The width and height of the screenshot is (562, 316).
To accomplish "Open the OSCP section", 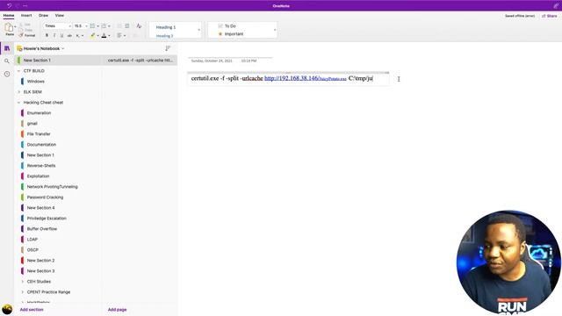I will point(32,249).
